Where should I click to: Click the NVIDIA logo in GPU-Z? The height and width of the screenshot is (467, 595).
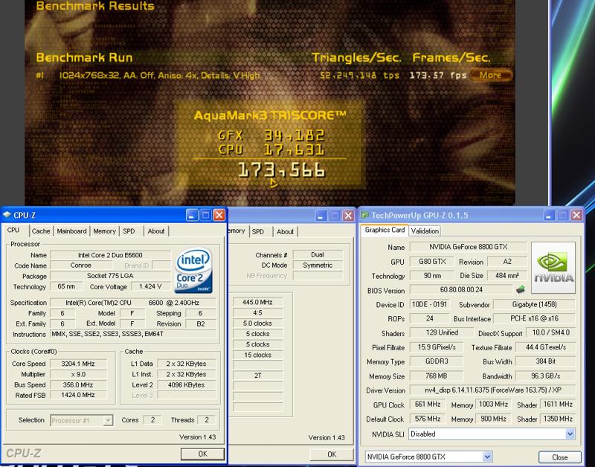(553, 268)
